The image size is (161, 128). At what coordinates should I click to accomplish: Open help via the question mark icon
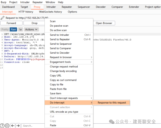tap(2, 126)
